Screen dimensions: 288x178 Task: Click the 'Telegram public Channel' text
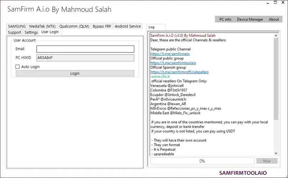coord(170,49)
